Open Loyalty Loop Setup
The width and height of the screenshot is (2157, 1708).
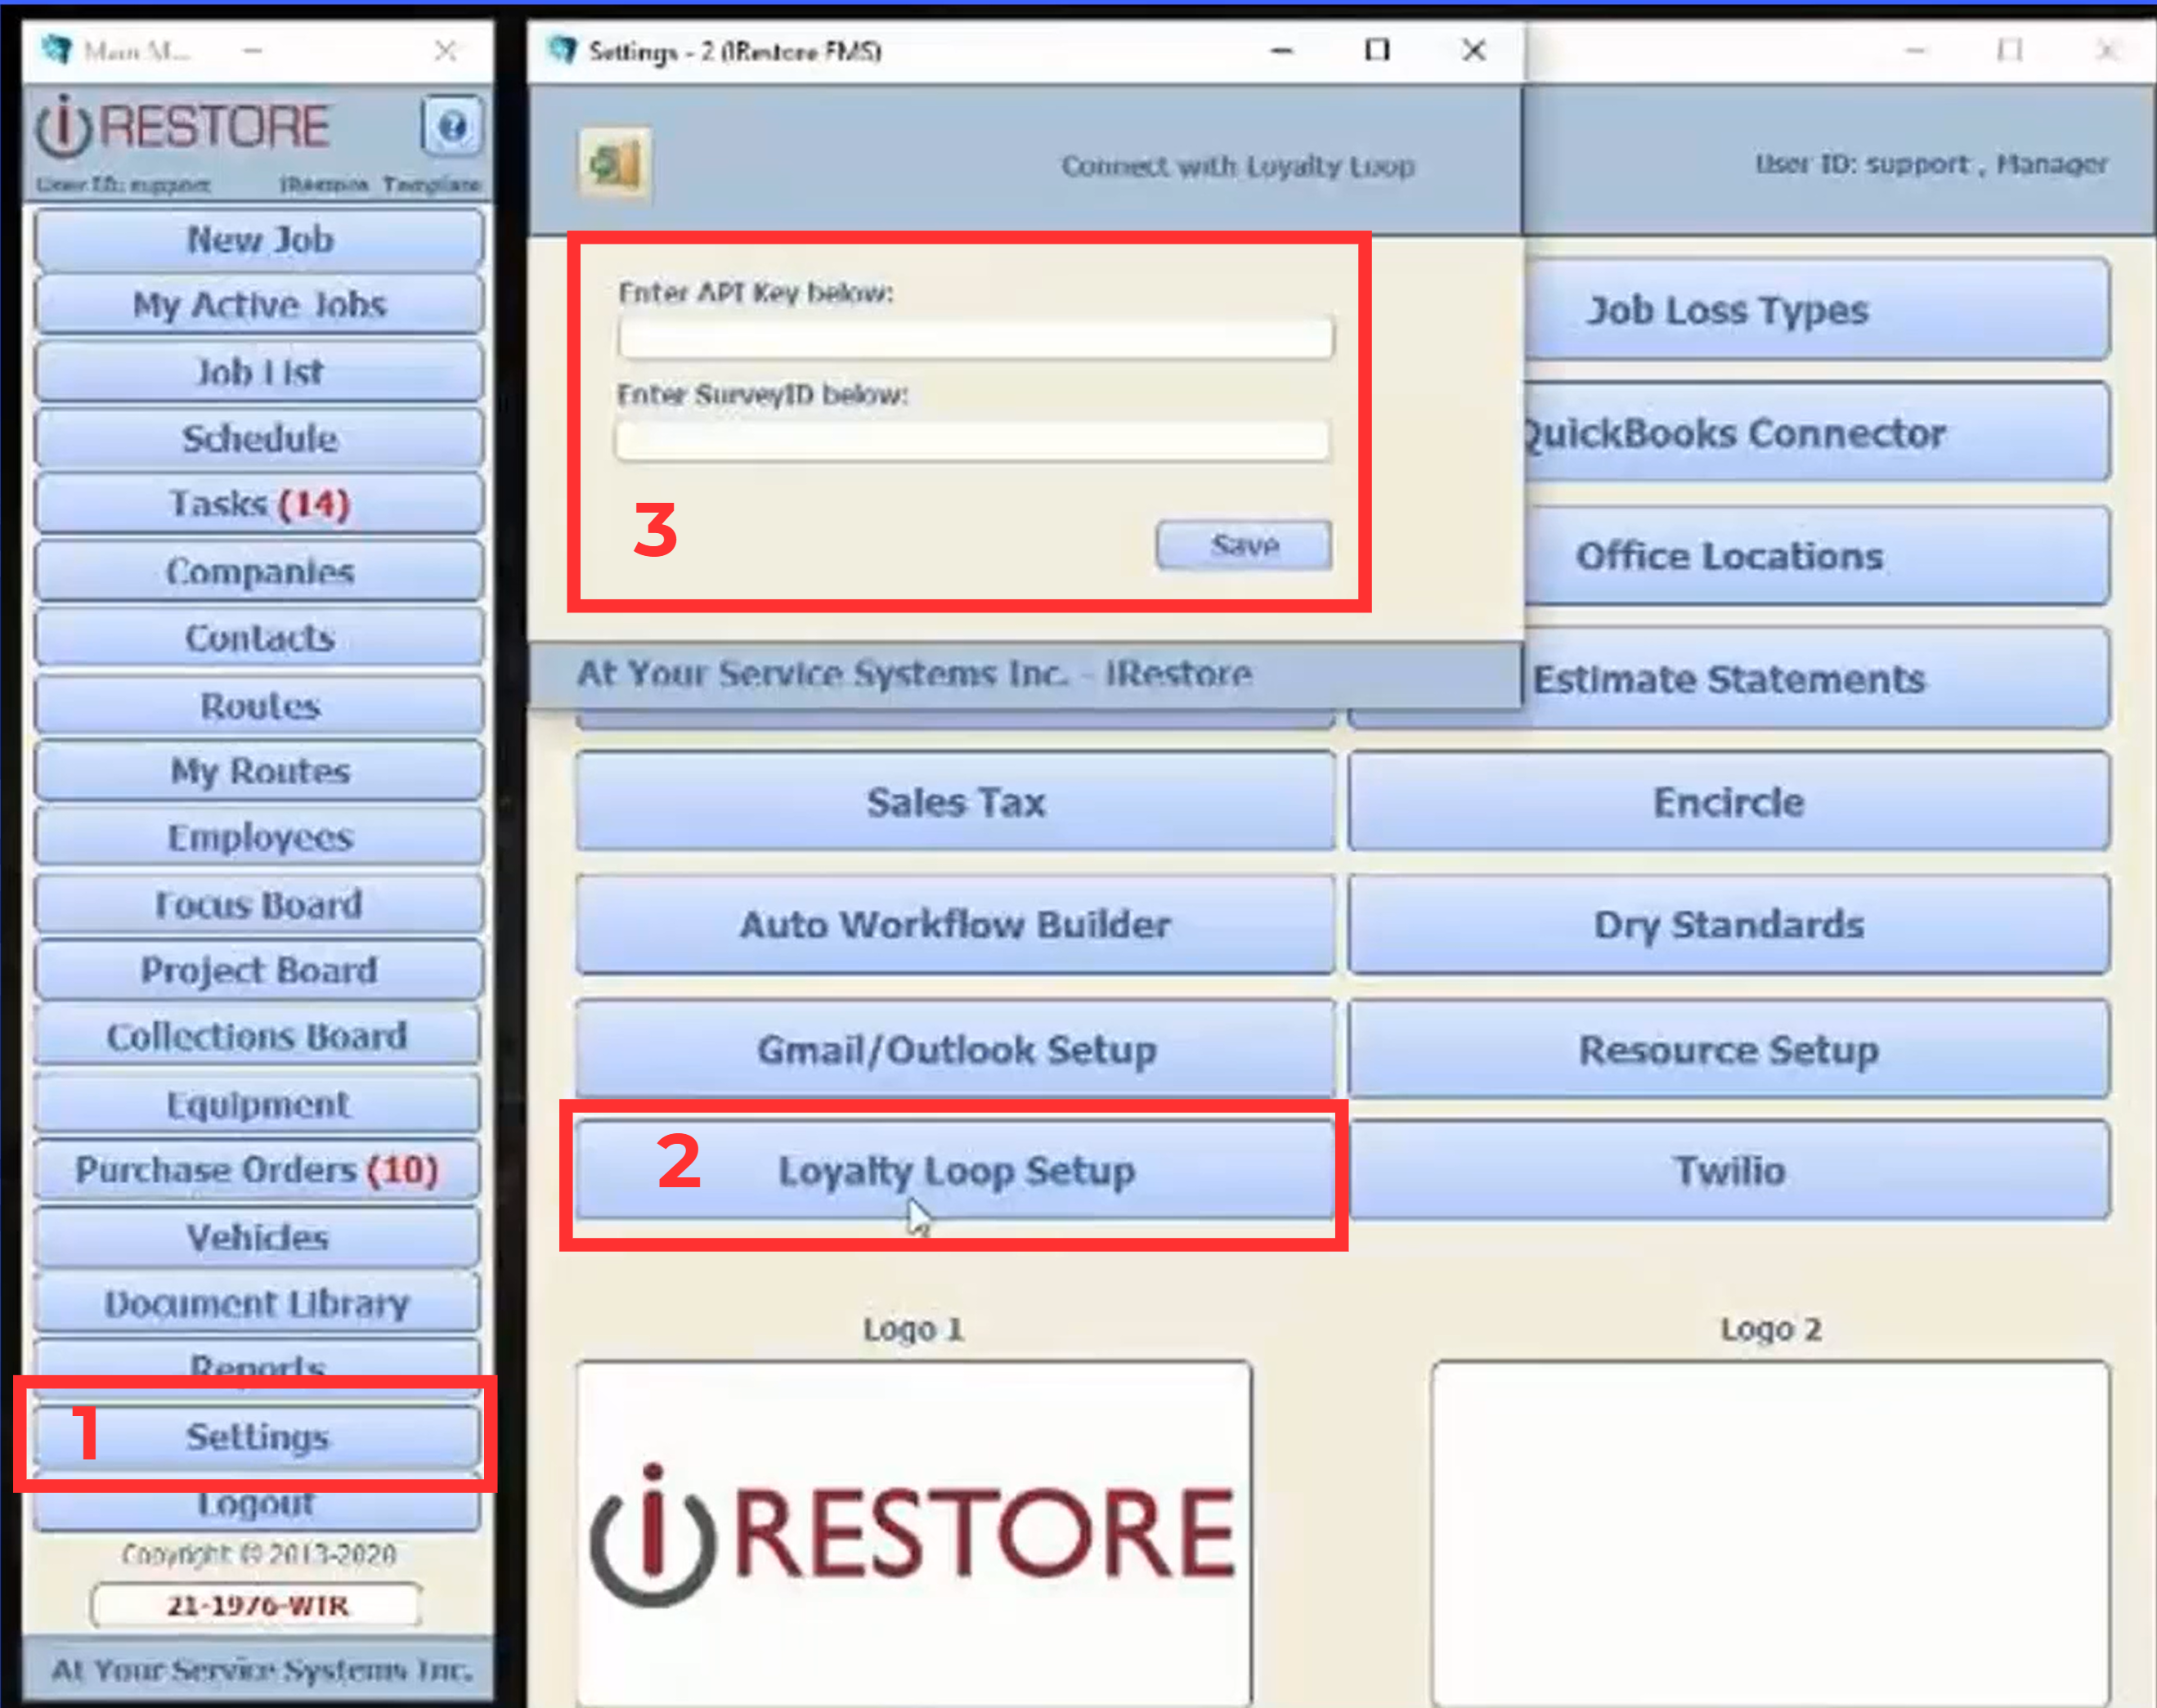[x=955, y=1170]
